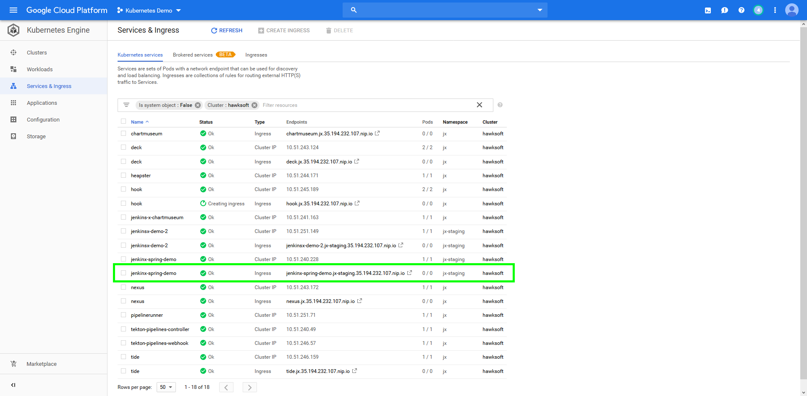Collapse the left sidebar panel
807x396 pixels.
pos(13,385)
